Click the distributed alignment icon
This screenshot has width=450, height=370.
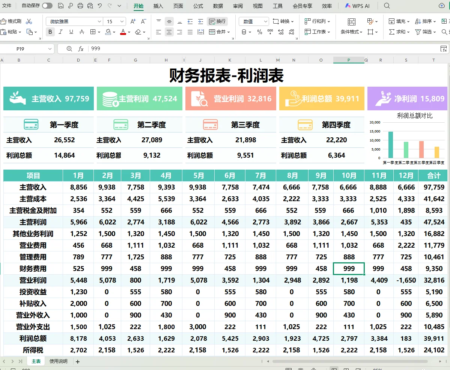201,32
